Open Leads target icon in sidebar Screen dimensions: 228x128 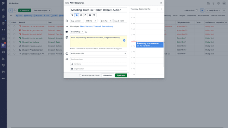[x=3, y=10]
